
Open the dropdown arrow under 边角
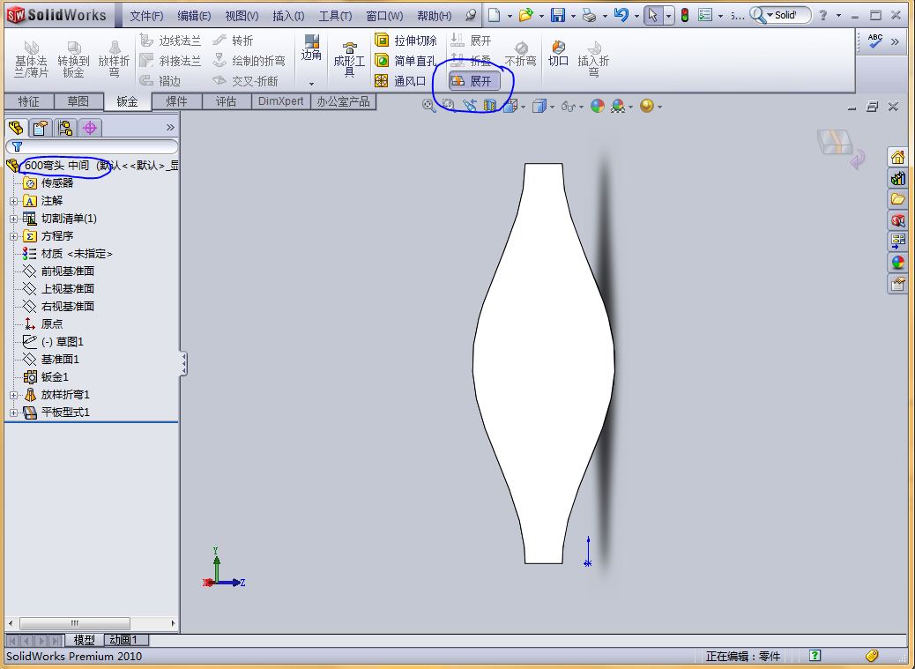point(312,84)
